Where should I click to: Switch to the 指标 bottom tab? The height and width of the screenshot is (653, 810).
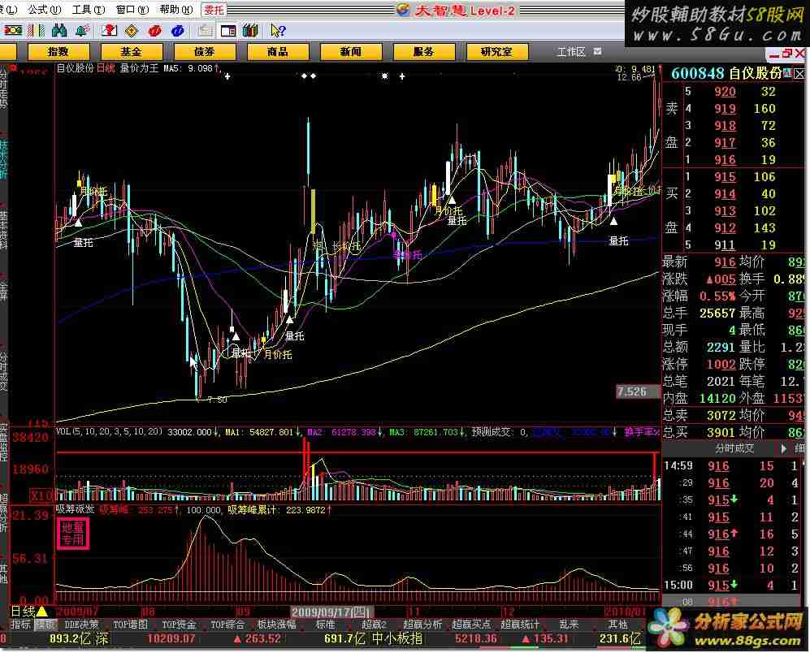[x=21, y=625]
